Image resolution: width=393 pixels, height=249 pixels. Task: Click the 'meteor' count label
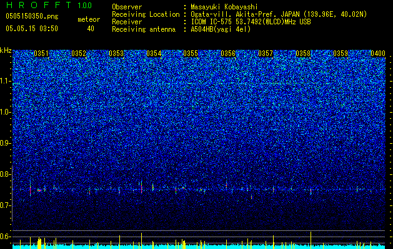click(89, 19)
